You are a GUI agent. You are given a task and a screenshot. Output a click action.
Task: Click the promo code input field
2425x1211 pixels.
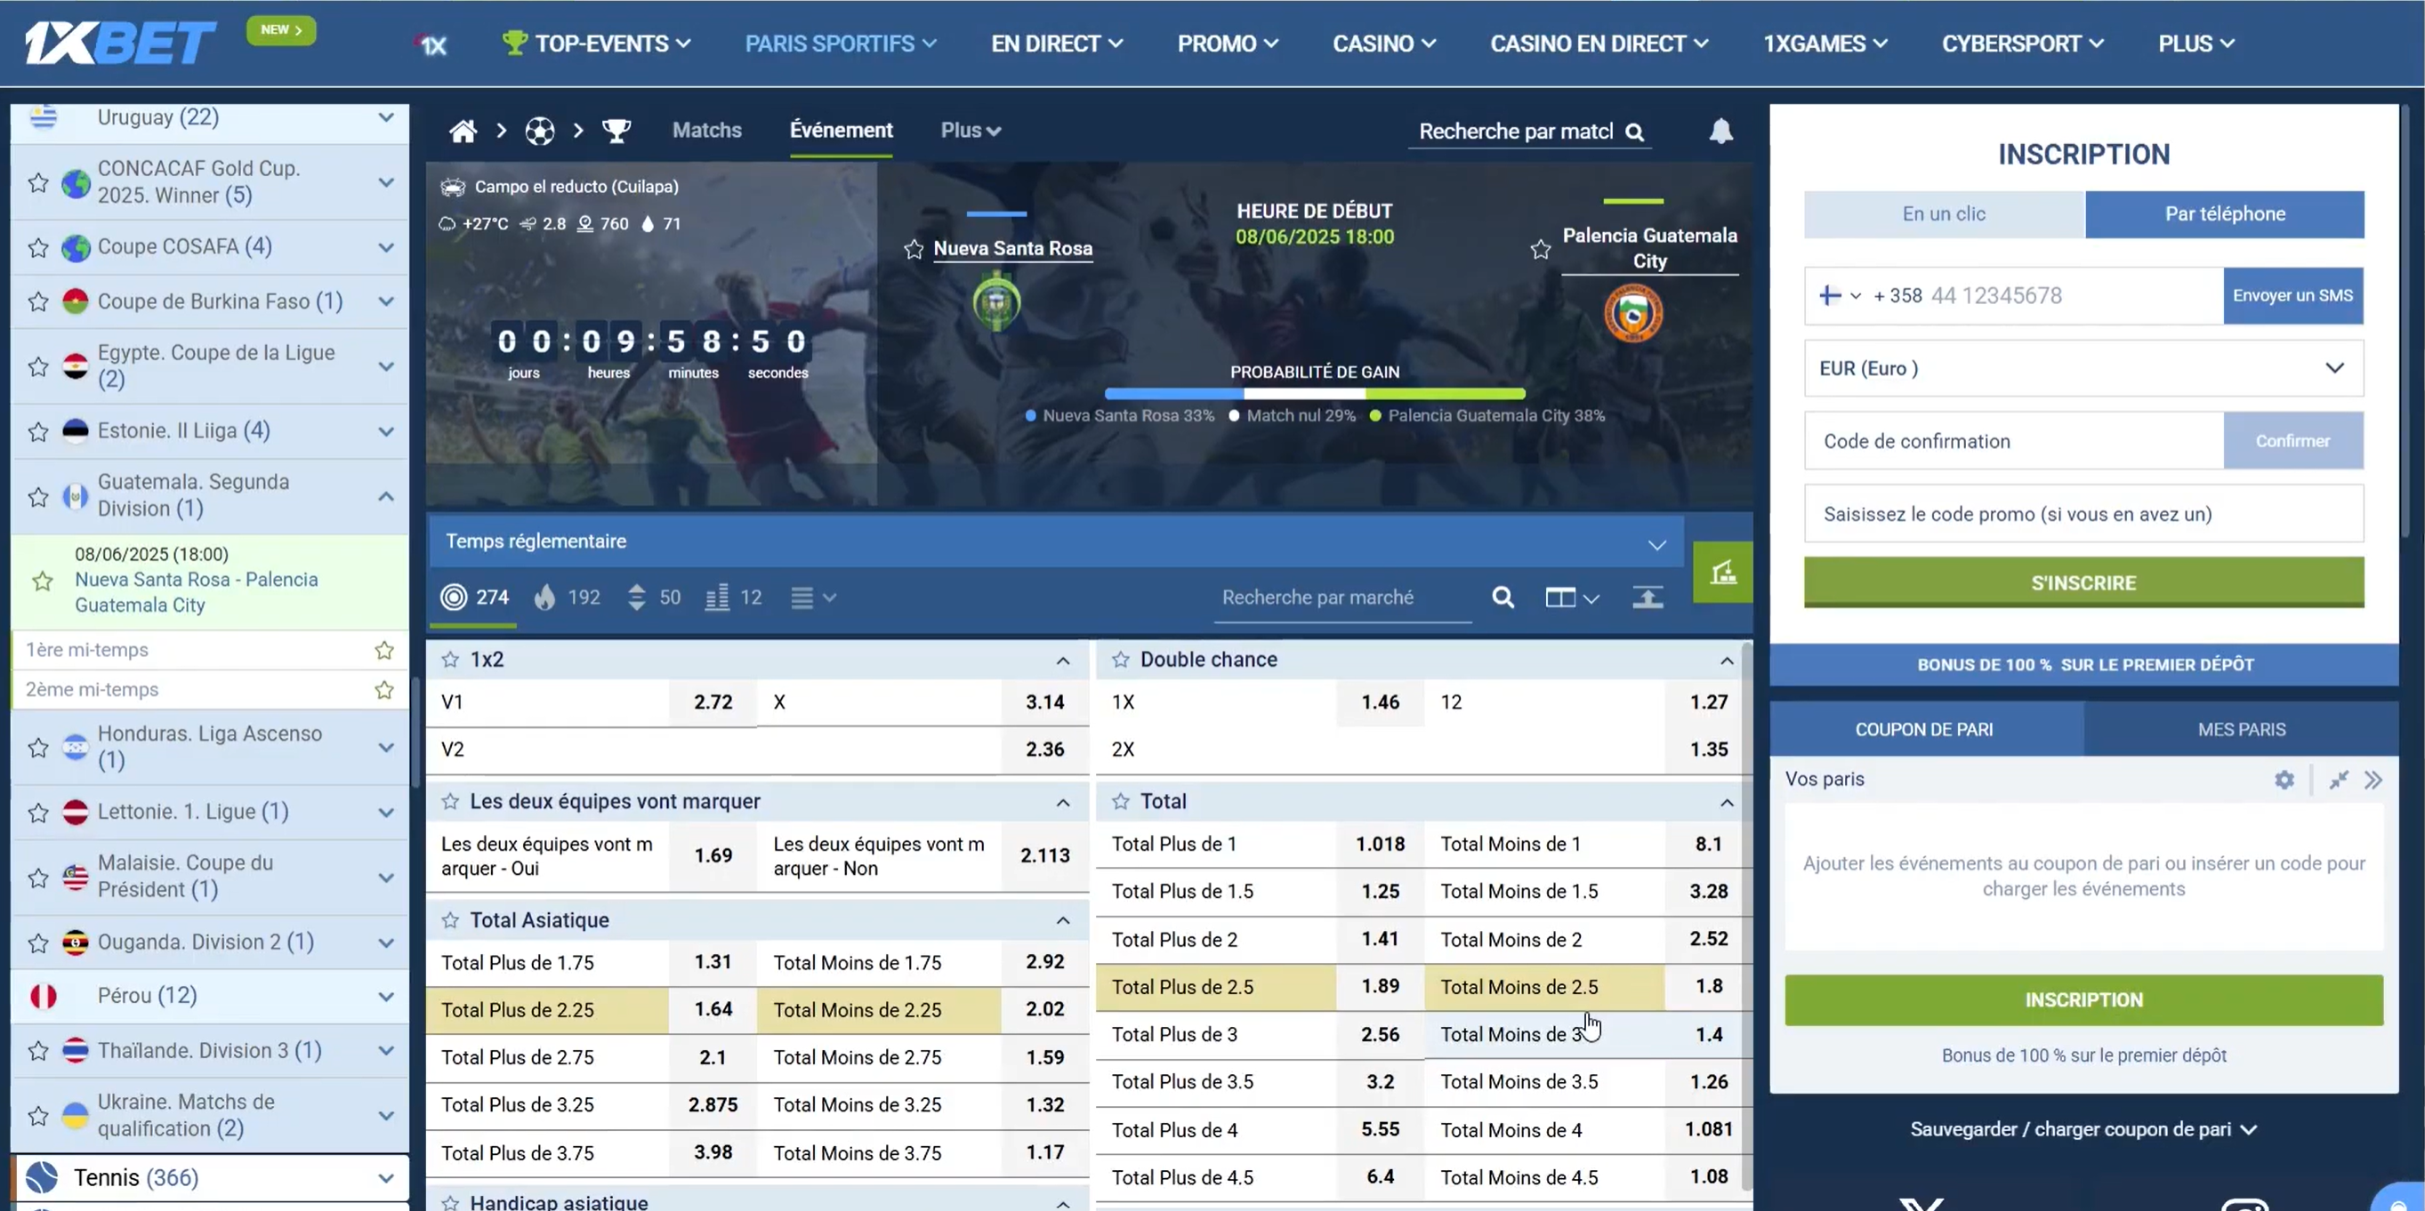(x=2083, y=514)
